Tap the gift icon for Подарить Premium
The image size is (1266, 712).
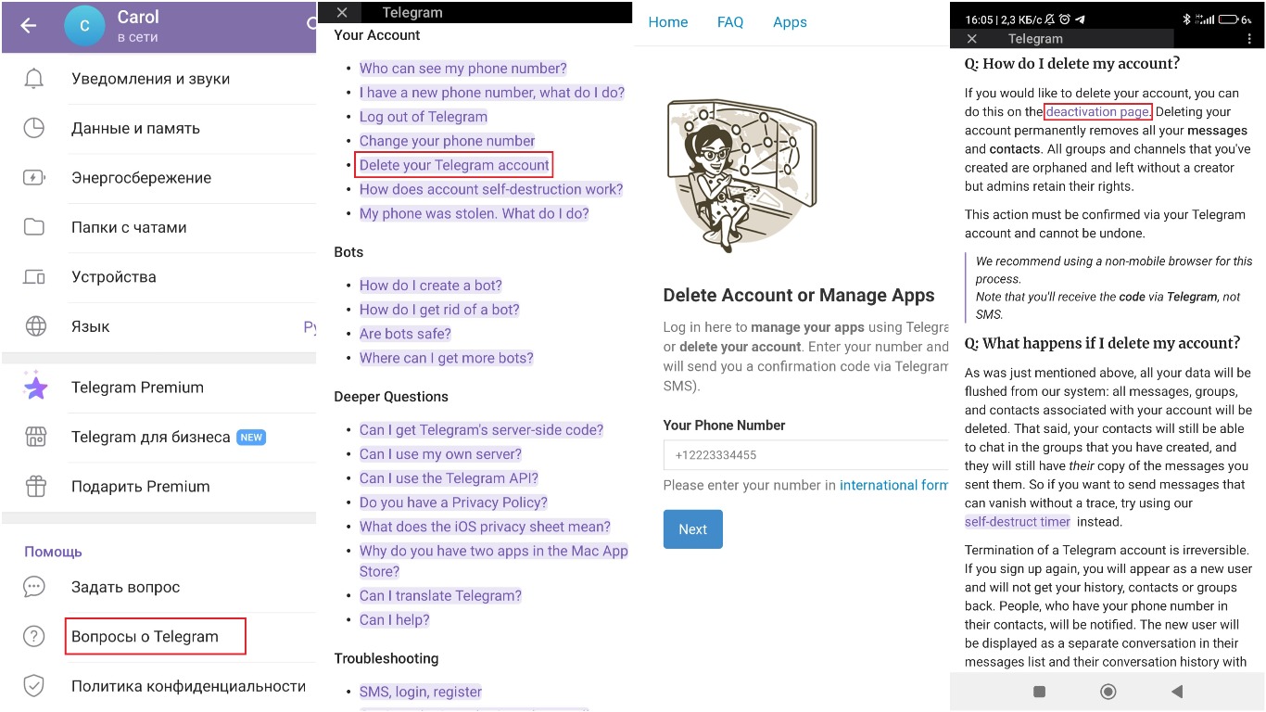(35, 487)
